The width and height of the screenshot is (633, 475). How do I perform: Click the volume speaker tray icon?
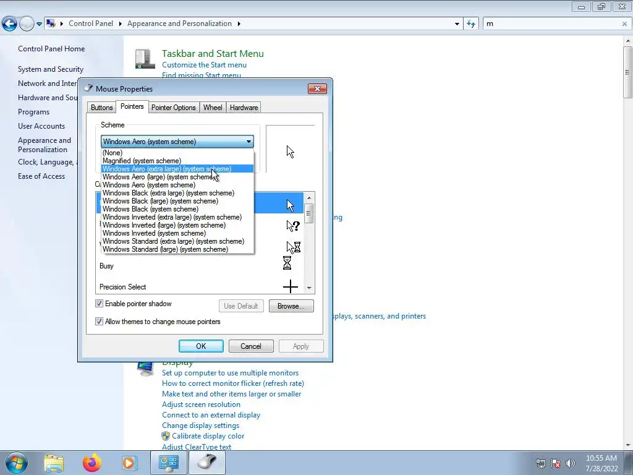tap(570, 463)
